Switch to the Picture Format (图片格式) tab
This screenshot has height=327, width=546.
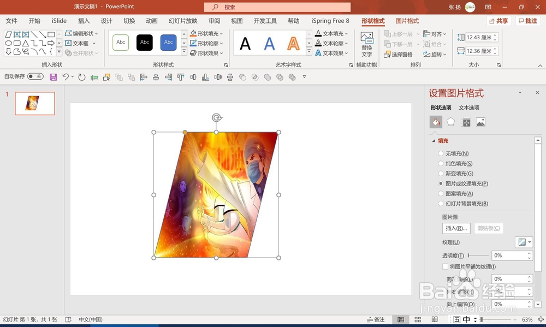click(x=407, y=21)
